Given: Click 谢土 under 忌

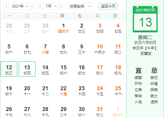Looking at the screenshot, I should 154,96.
